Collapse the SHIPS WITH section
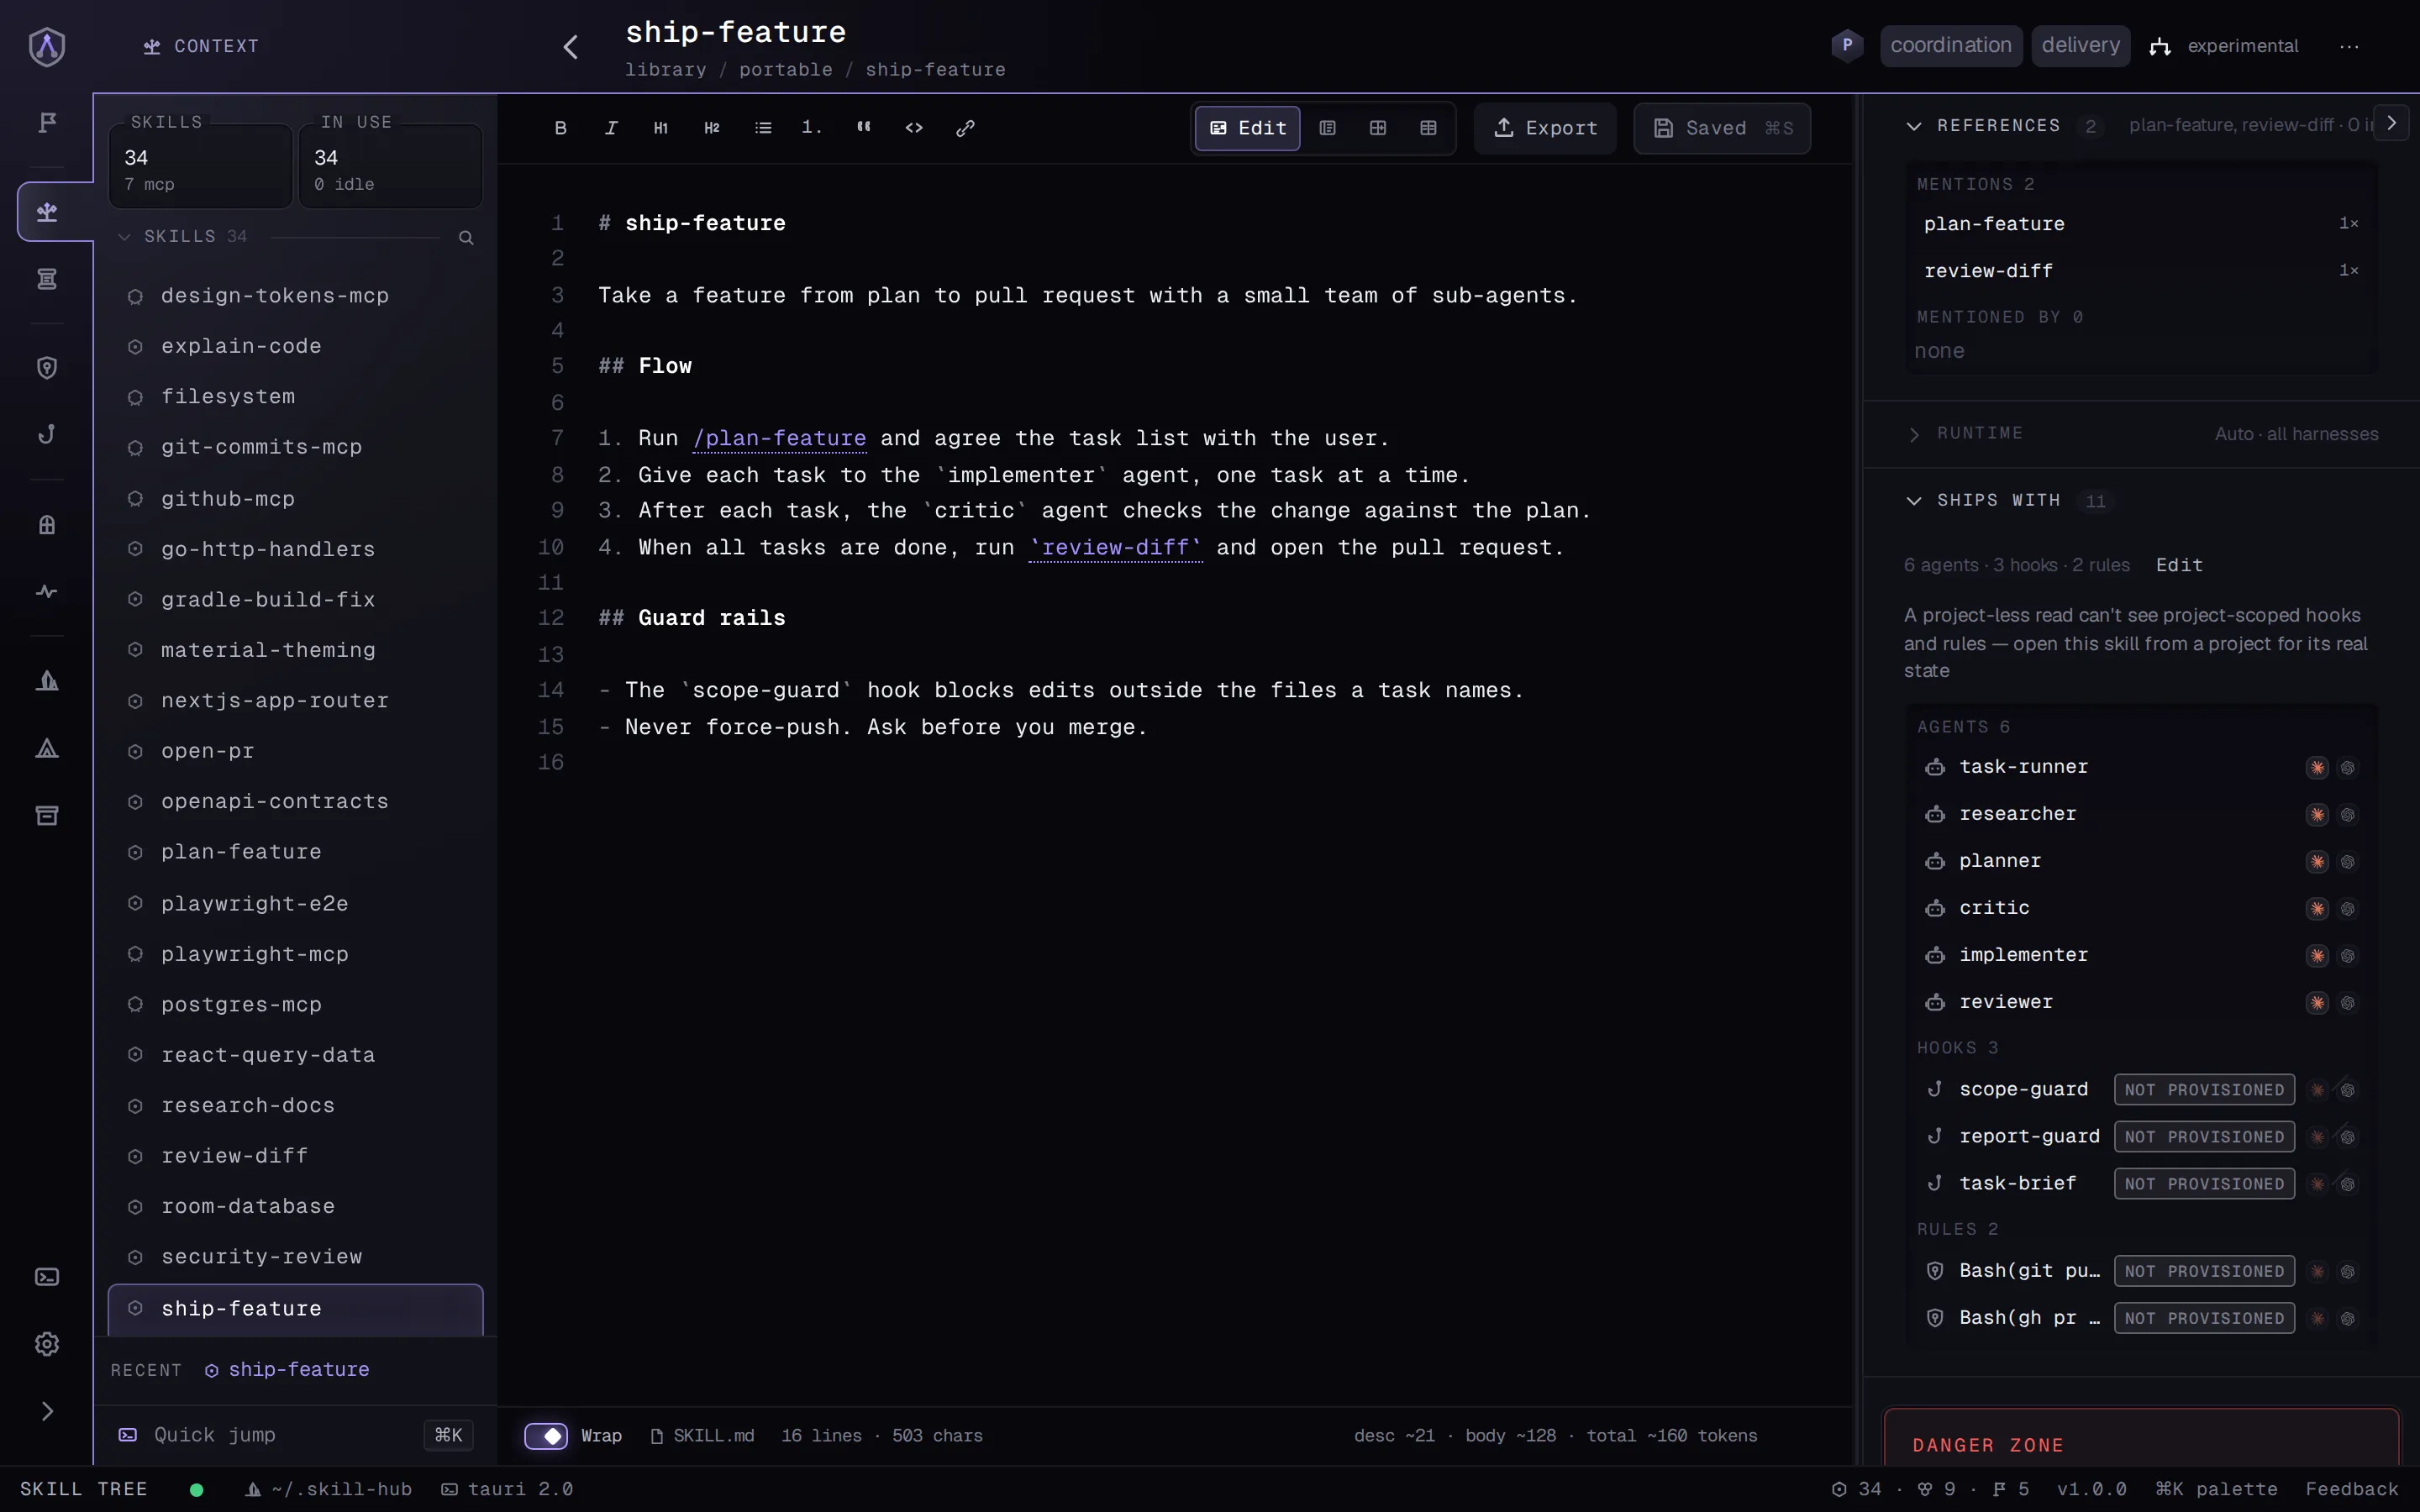Screen dimensions: 2420x1512 pyautogui.click(x=1914, y=501)
